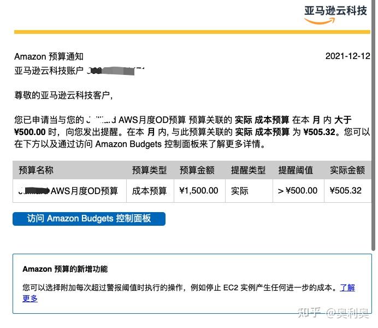Select the ¥505.32 cell in the table
378x328 pixels.
coord(347,191)
